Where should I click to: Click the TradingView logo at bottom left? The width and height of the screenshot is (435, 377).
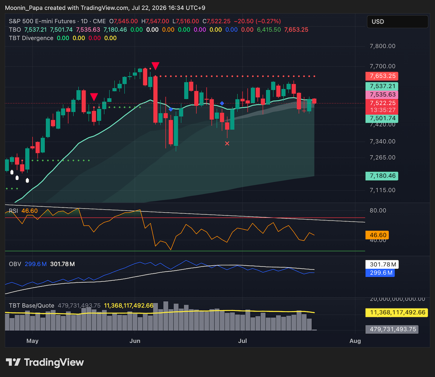click(45, 362)
